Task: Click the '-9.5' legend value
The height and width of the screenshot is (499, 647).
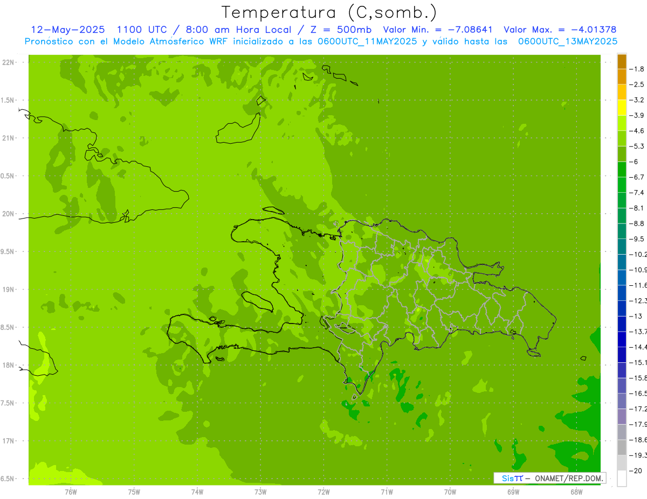Action: tap(637, 239)
